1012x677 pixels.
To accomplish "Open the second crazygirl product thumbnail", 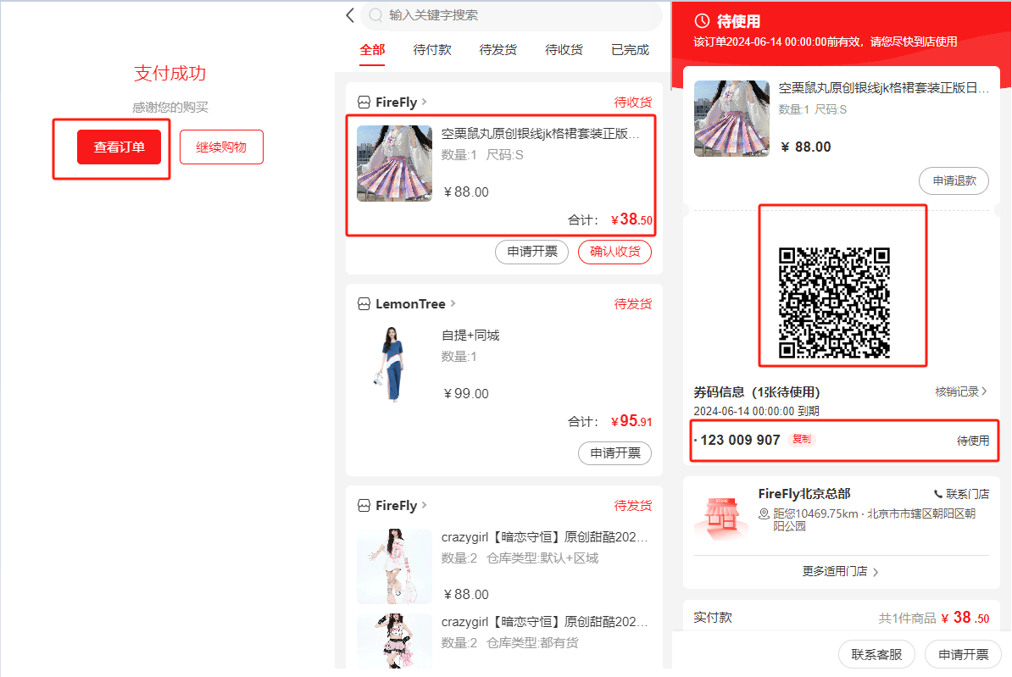I will click(394, 641).
